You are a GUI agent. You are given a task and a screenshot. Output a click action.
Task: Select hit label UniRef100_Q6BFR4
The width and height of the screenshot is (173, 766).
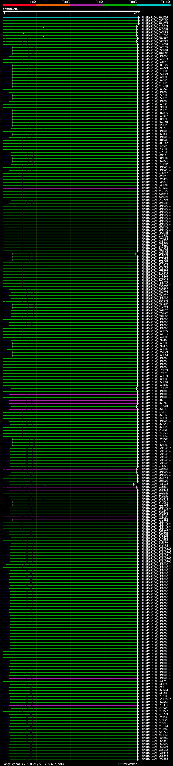(x=155, y=41)
